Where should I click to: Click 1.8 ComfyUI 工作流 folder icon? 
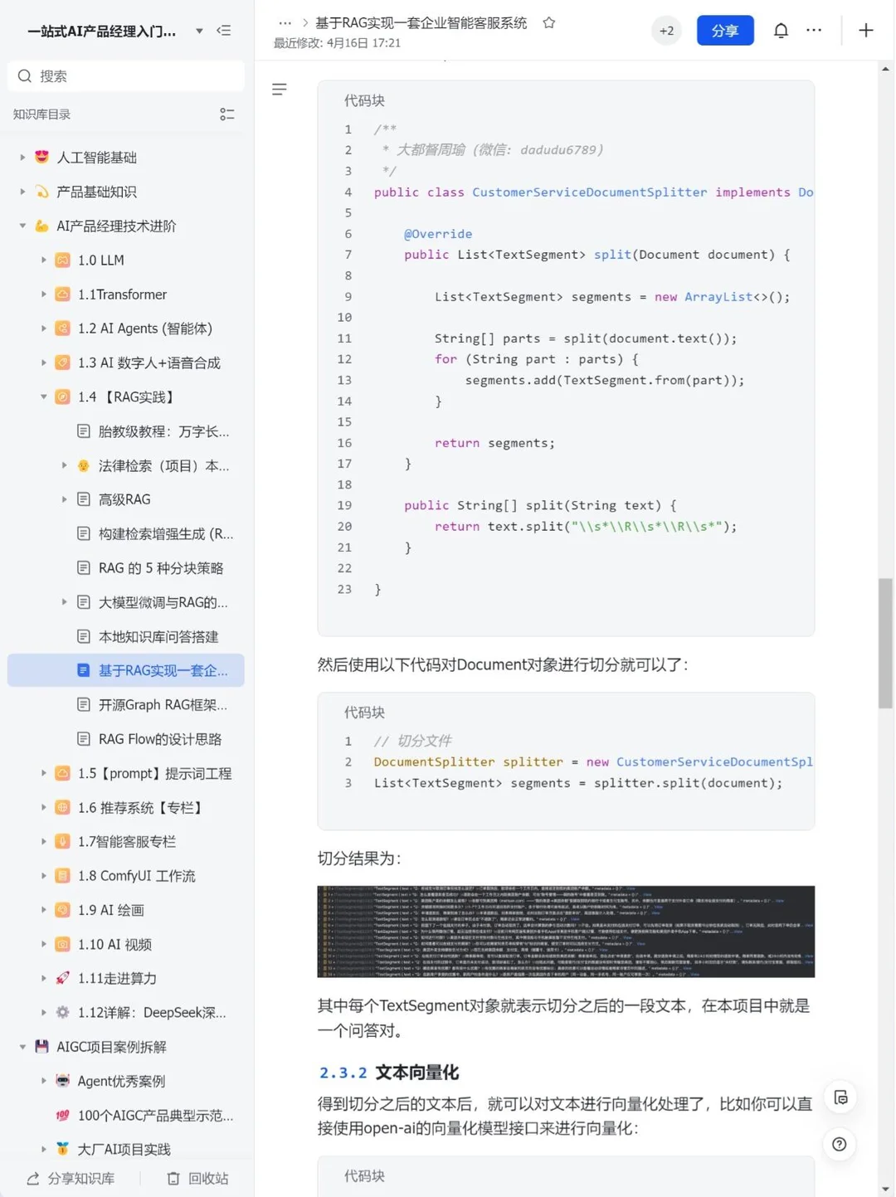coord(62,875)
